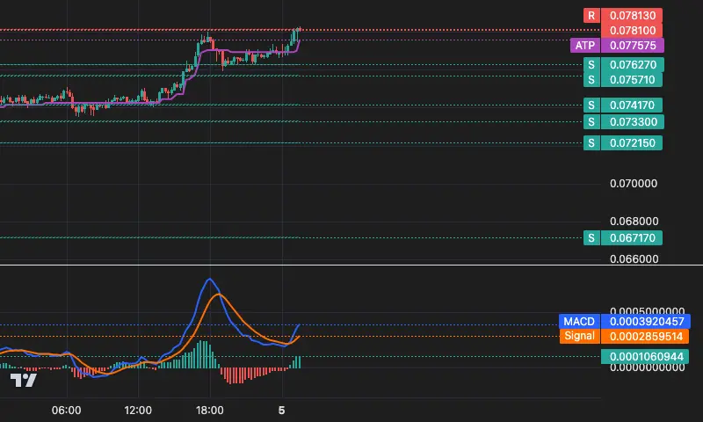Click the date 5 time axis label
Screen dimensions: 703x422
coord(281,411)
